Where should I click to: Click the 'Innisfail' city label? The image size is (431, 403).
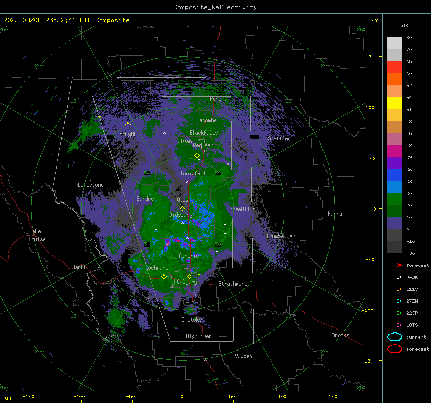click(x=193, y=173)
